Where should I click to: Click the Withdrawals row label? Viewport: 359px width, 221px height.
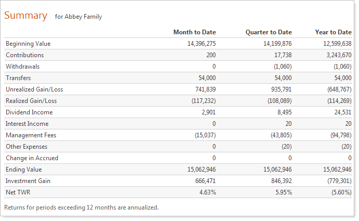point(22,67)
